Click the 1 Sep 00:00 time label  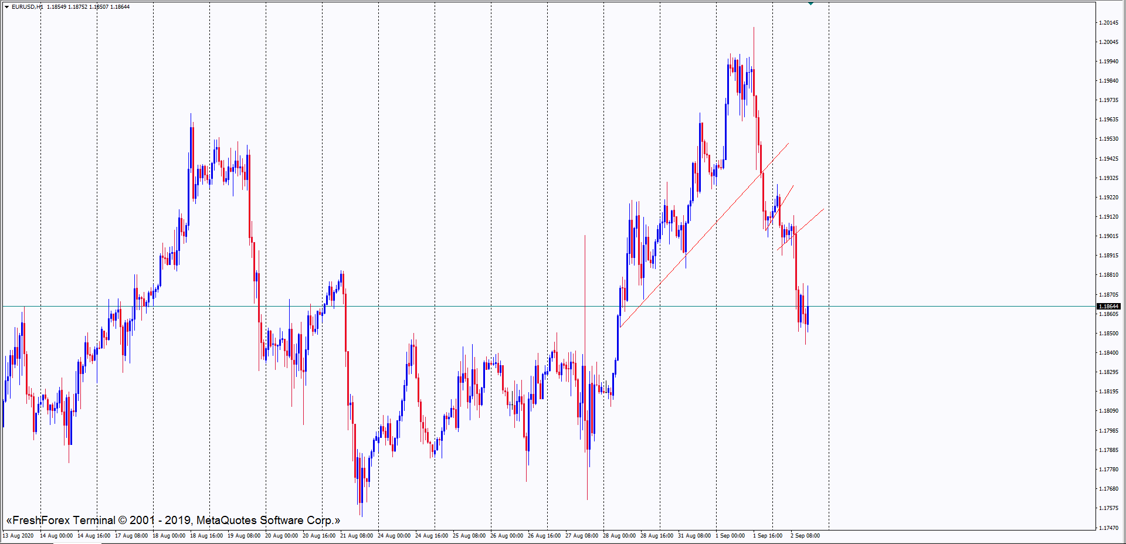tap(730, 536)
